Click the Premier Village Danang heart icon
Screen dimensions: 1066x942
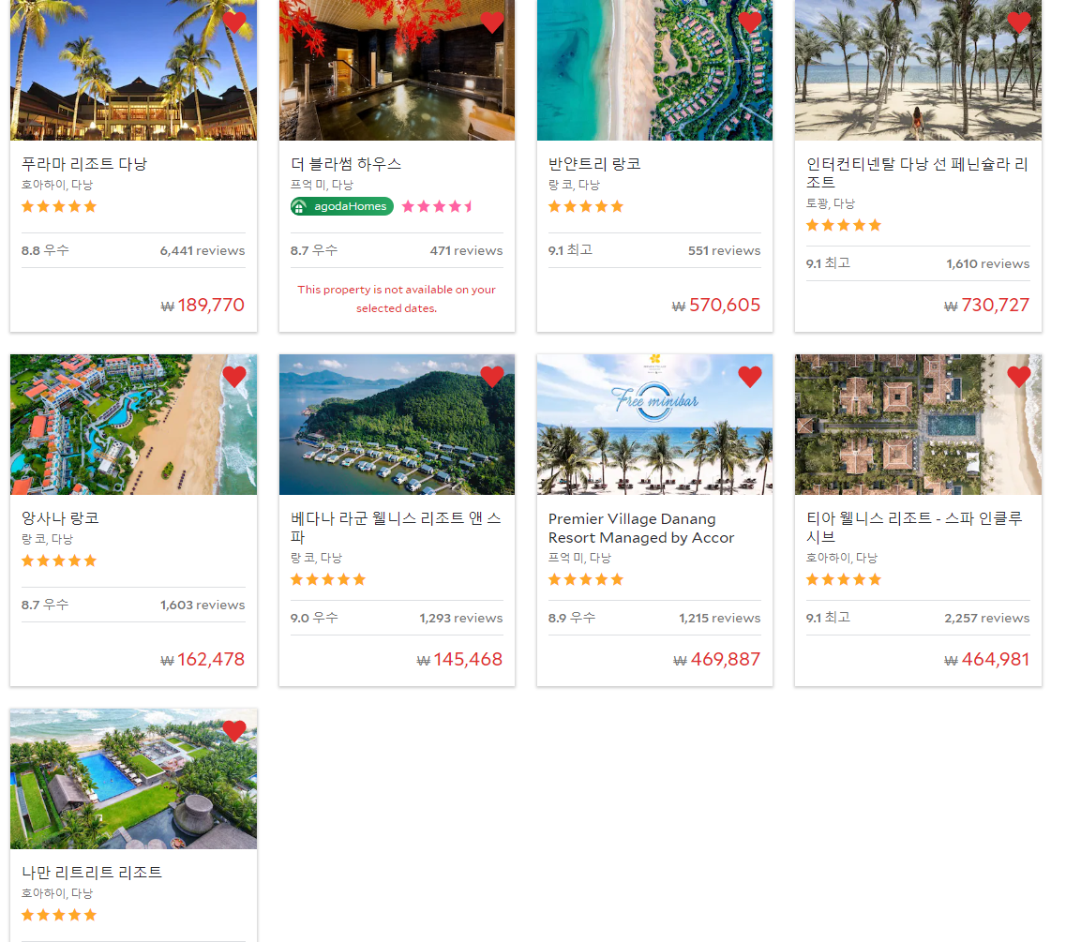click(750, 376)
